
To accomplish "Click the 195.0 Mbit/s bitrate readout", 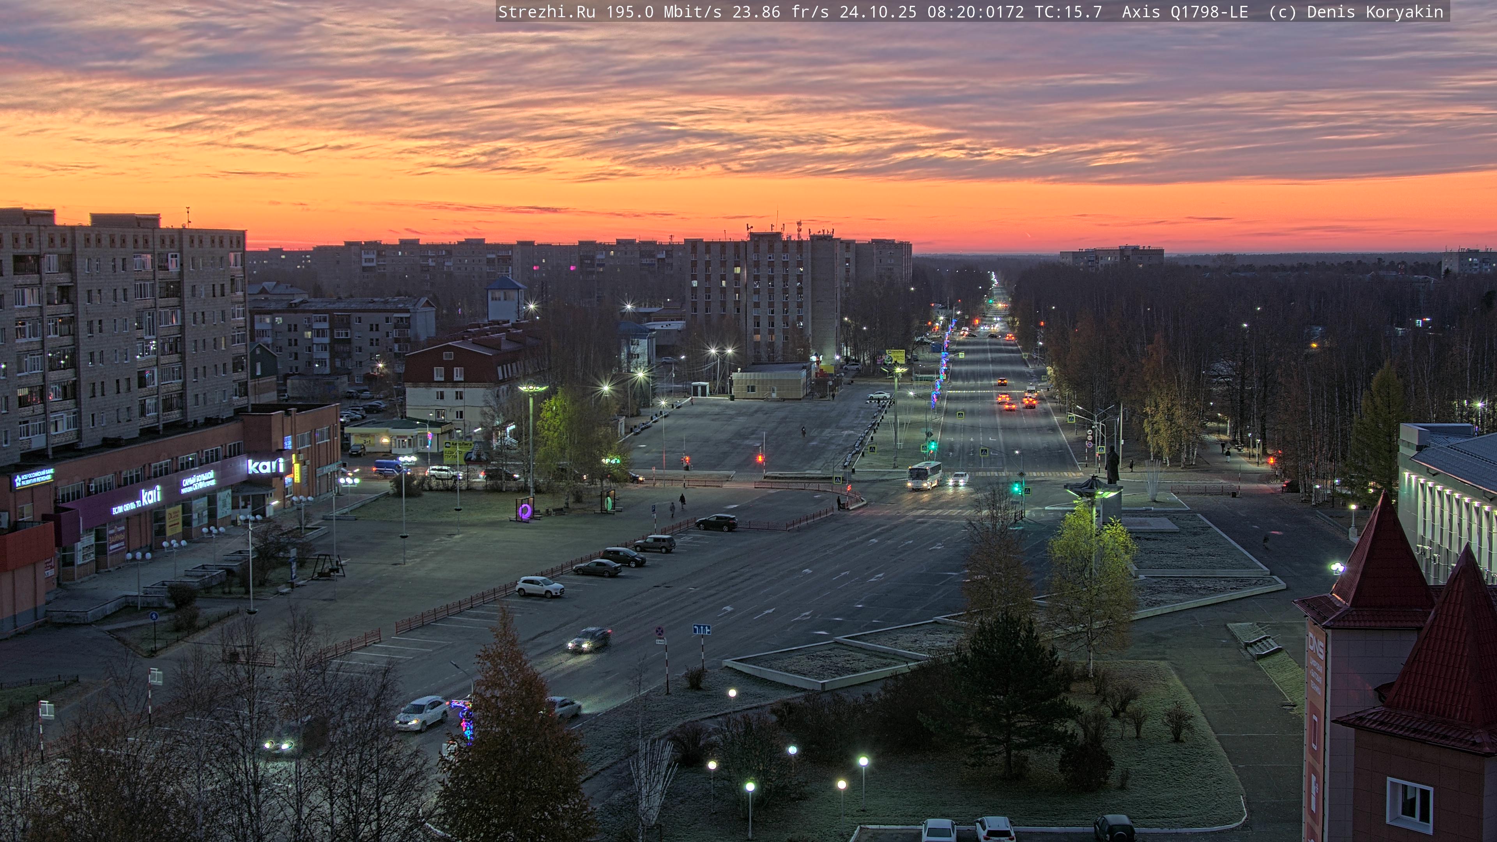I will (x=664, y=12).
